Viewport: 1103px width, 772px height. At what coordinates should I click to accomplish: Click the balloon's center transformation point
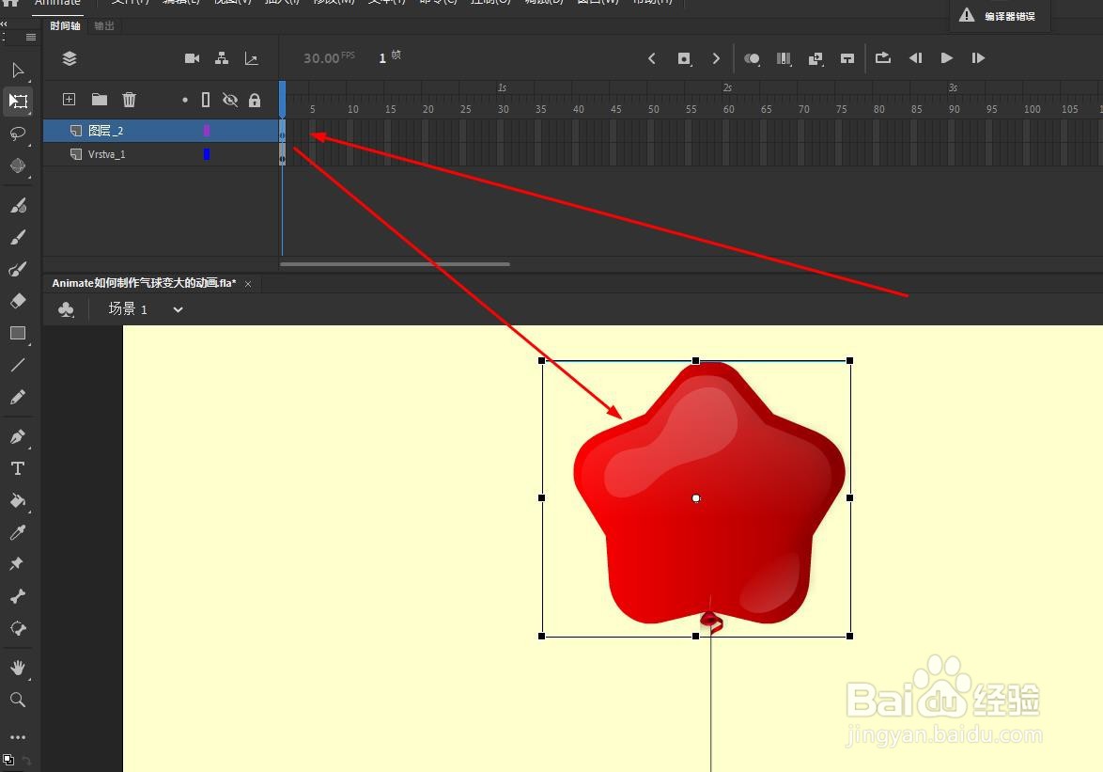(695, 498)
